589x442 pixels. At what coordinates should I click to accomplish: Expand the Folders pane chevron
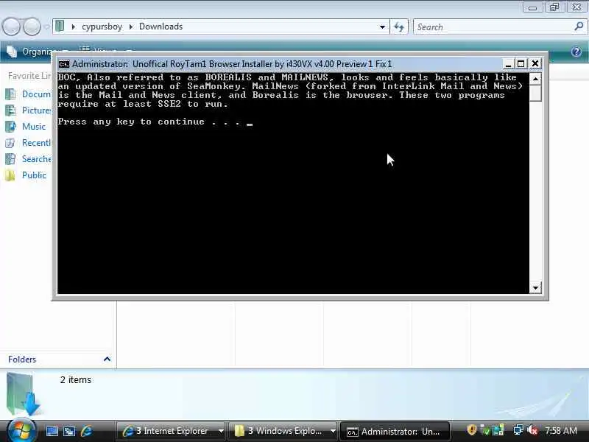point(107,359)
